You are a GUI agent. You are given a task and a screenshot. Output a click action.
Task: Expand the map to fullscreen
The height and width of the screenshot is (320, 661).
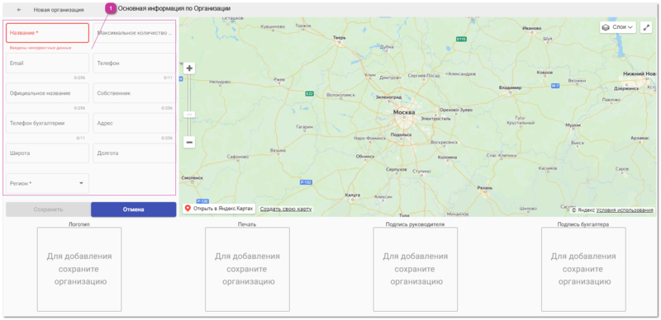(646, 27)
